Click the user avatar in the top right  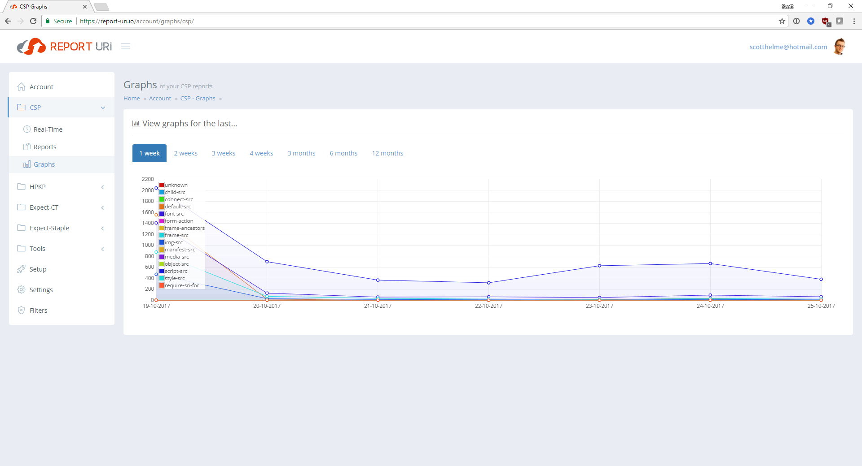(840, 46)
